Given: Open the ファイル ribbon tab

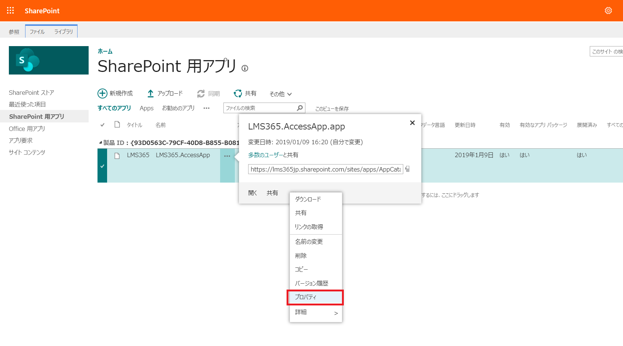Looking at the screenshot, I should [37, 32].
